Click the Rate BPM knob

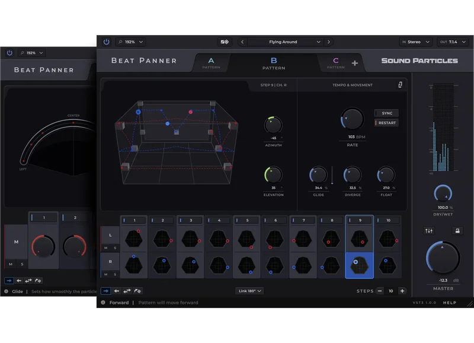[352, 119]
